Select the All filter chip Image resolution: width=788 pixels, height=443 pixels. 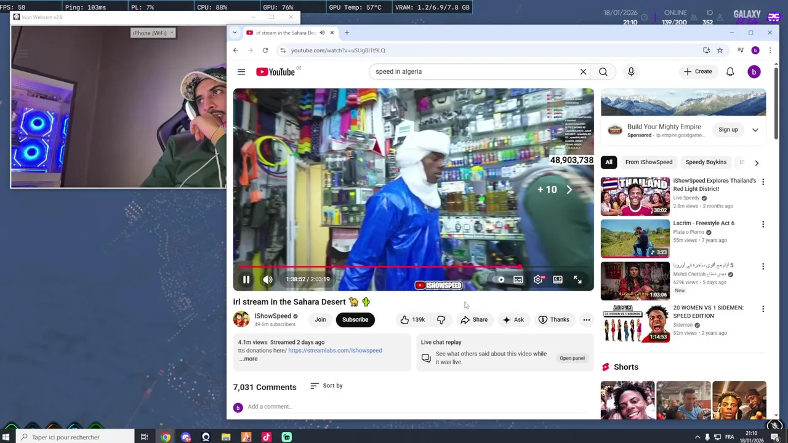609,162
